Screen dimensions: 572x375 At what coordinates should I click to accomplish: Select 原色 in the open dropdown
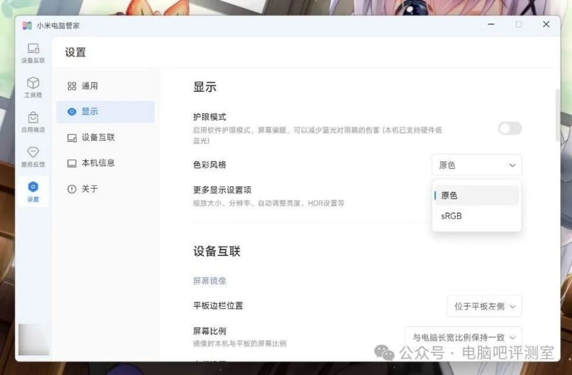[x=450, y=195]
